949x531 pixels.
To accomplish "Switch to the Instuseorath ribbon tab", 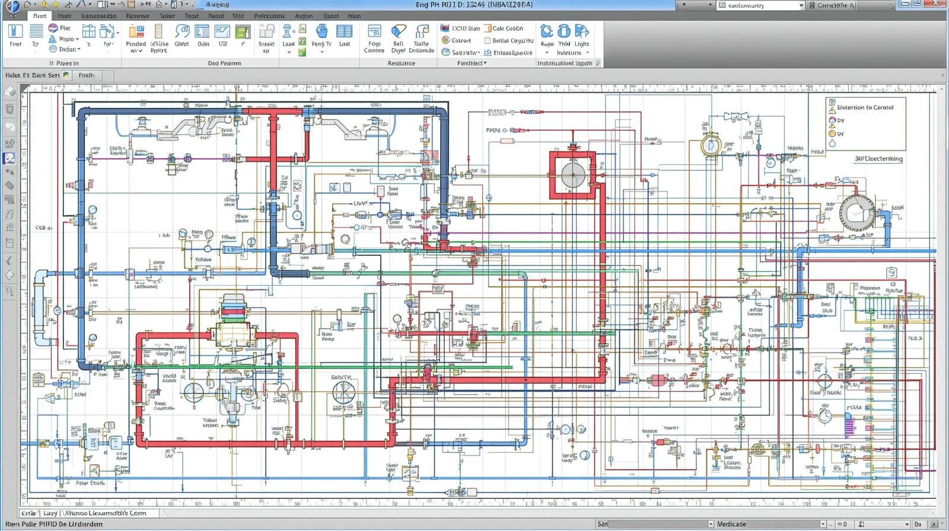I will click(98, 16).
